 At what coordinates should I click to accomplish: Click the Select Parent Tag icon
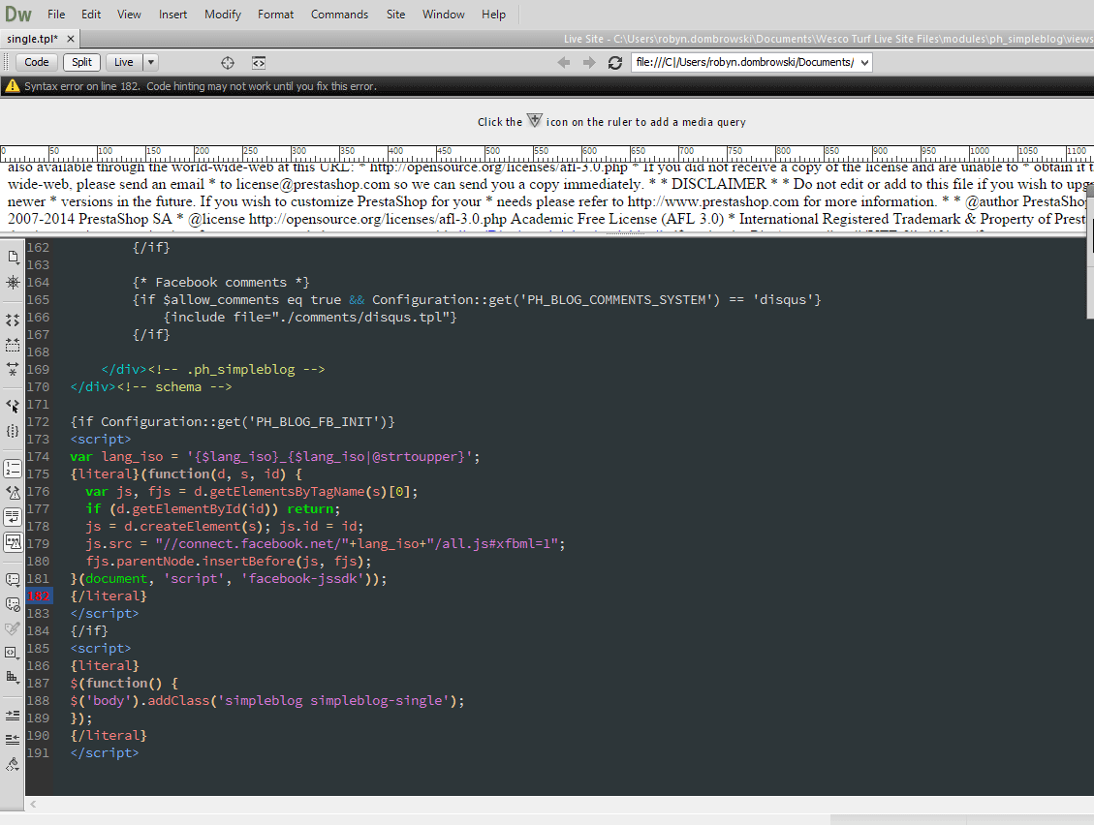click(x=13, y=406)
